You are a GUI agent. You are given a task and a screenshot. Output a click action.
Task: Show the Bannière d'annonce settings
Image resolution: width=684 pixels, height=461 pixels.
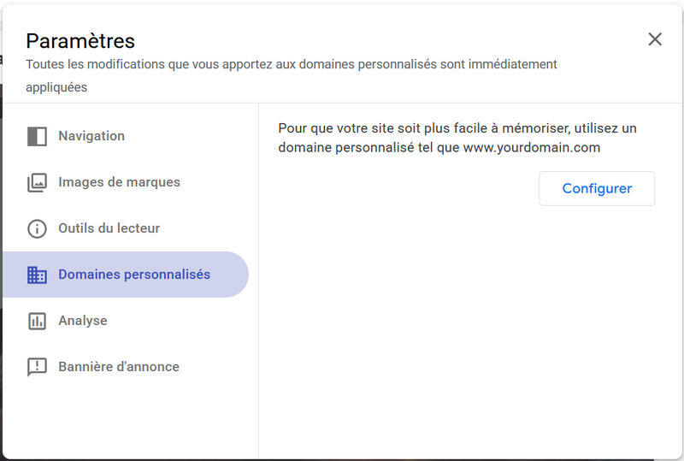click(119, 367)
